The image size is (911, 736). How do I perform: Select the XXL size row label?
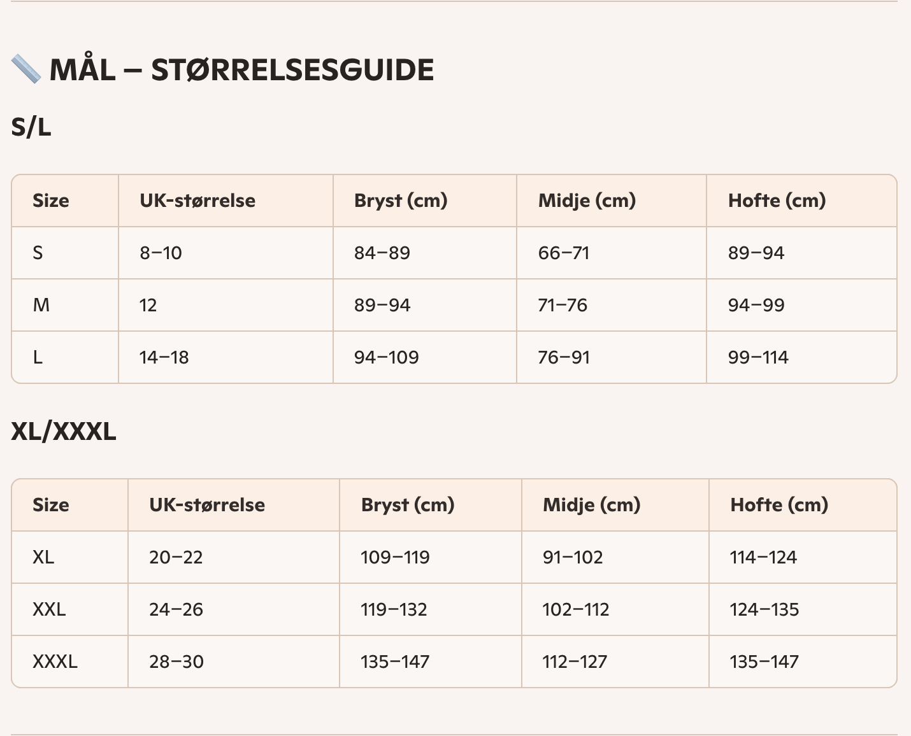point(49,609)
